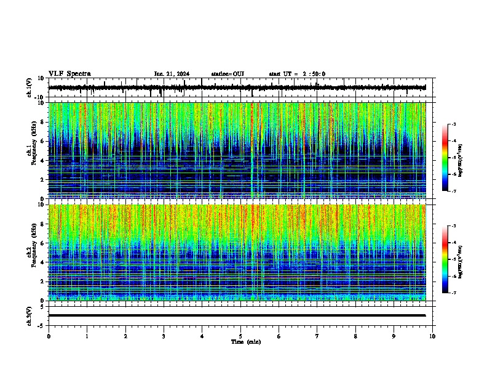Viewport: 487px width, 377px height.
Task: Click time axis tick label 1
Action: pyautogui.click(x=87, y=336)
